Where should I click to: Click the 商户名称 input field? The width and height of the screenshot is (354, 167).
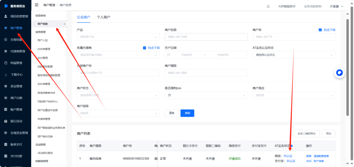(206, 37)
